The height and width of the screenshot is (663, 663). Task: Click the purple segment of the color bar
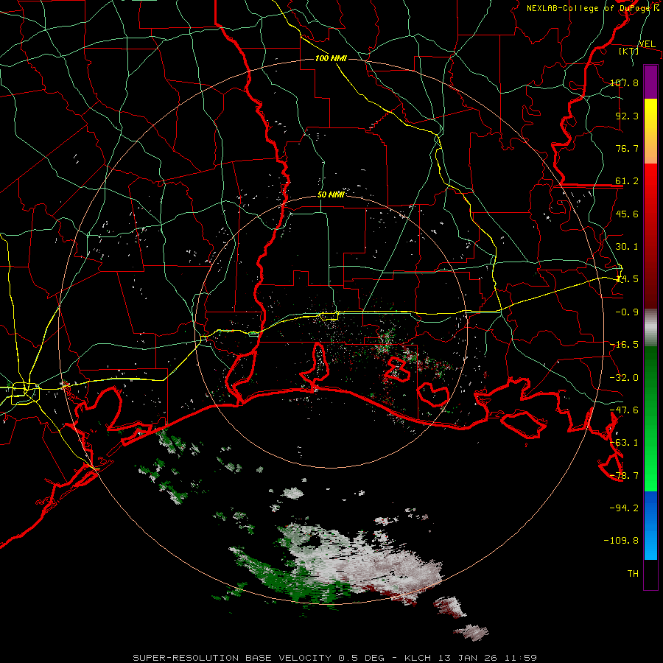click(x=650, y=82)
